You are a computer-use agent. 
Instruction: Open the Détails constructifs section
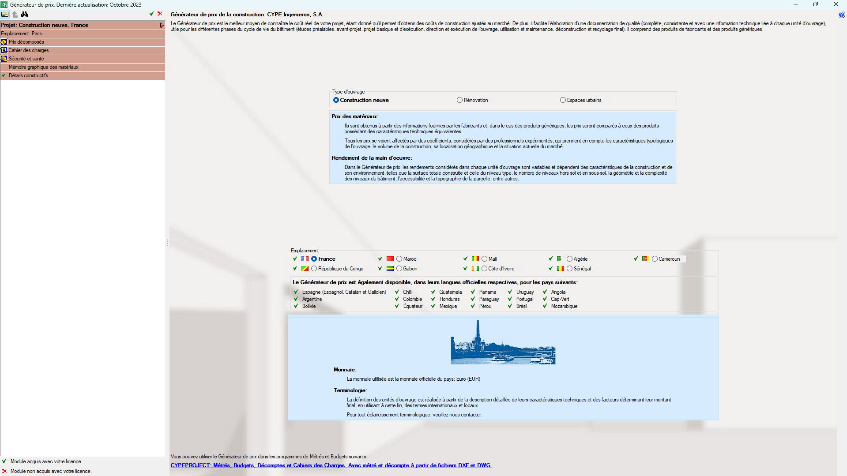83,75
